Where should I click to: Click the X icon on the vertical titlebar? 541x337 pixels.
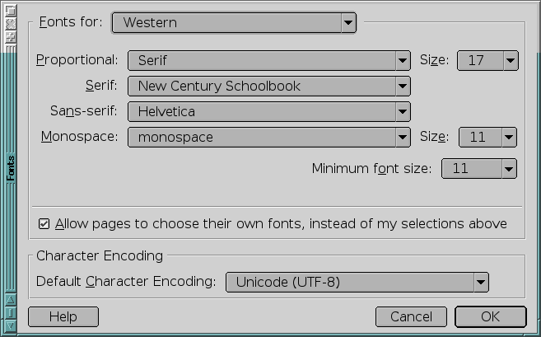[x=11, y=24]
